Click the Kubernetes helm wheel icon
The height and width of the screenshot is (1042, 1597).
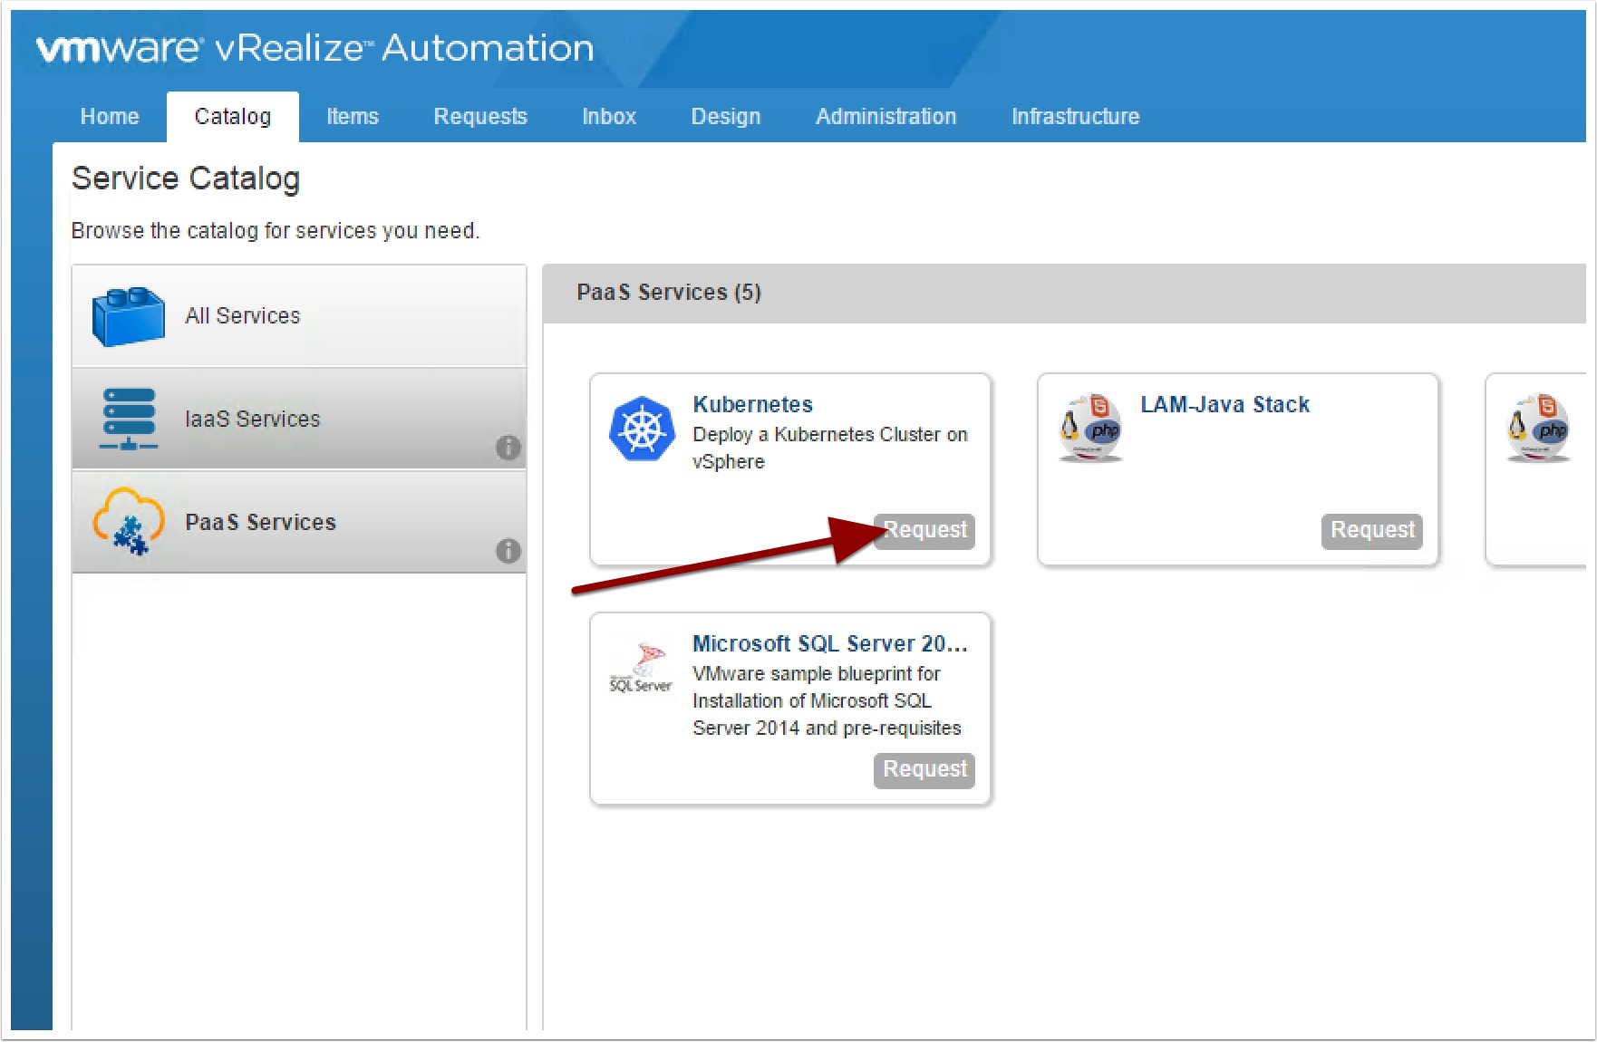click(x=643, y=429)
